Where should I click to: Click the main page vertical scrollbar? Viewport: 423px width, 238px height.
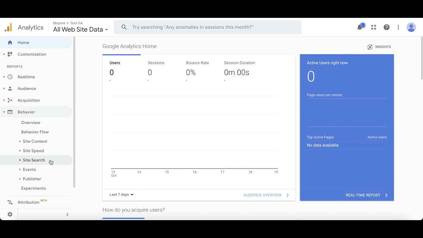pos(422,59)
